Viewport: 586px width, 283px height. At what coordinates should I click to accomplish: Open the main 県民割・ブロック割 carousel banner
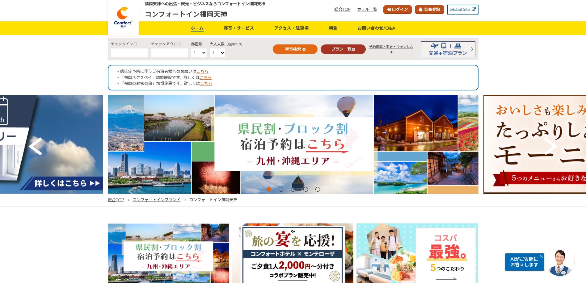pos(293,144)
